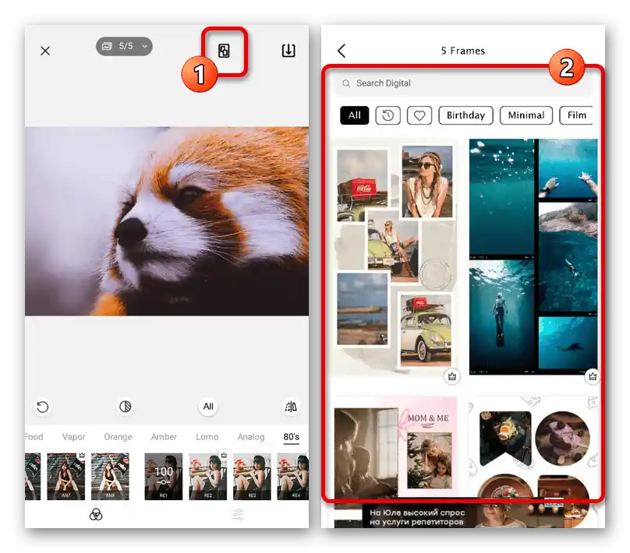
Task: Select the Amber filter category
Action: click(164, 437)
